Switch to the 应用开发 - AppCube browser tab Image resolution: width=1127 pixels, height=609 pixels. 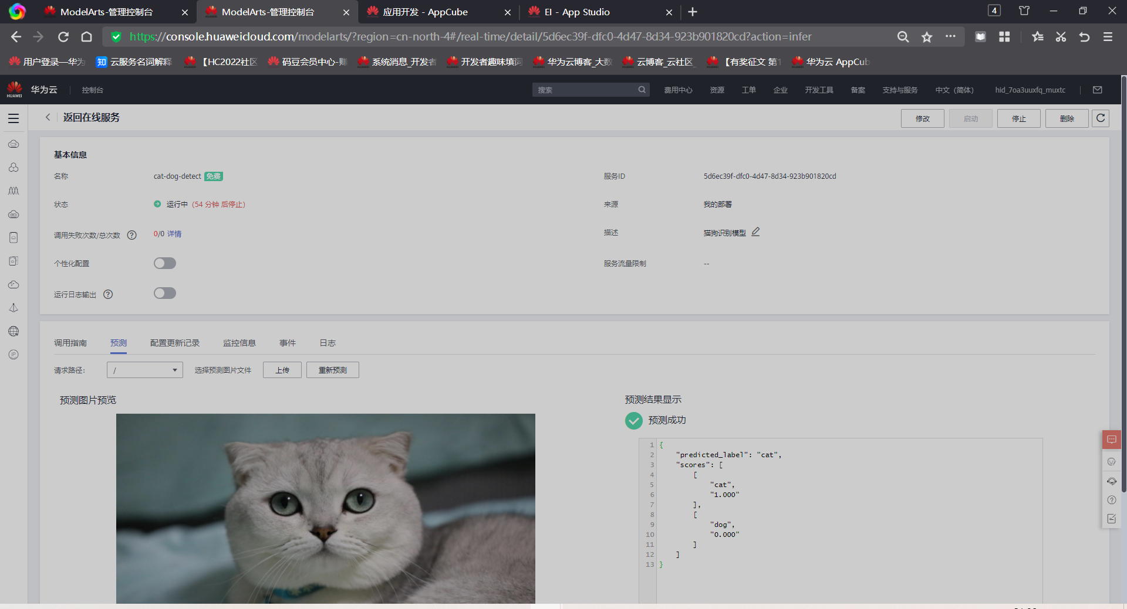[438, 12]
